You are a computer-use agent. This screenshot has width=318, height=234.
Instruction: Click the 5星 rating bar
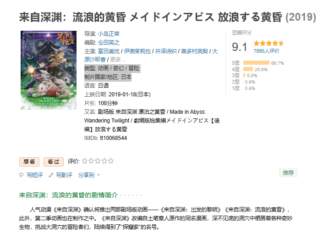(256, 63)
